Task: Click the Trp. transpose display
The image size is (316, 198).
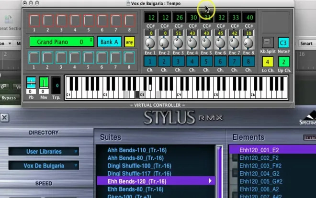Action: pyautogui.click(x=56, y=85)
